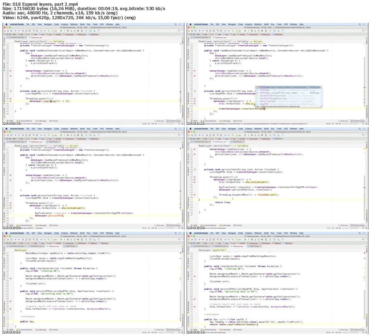The width and height of the screenshot is (371, 336).
Task: Click the TODO tool button in the 00:03:48 frame
Action: point(194,329)
